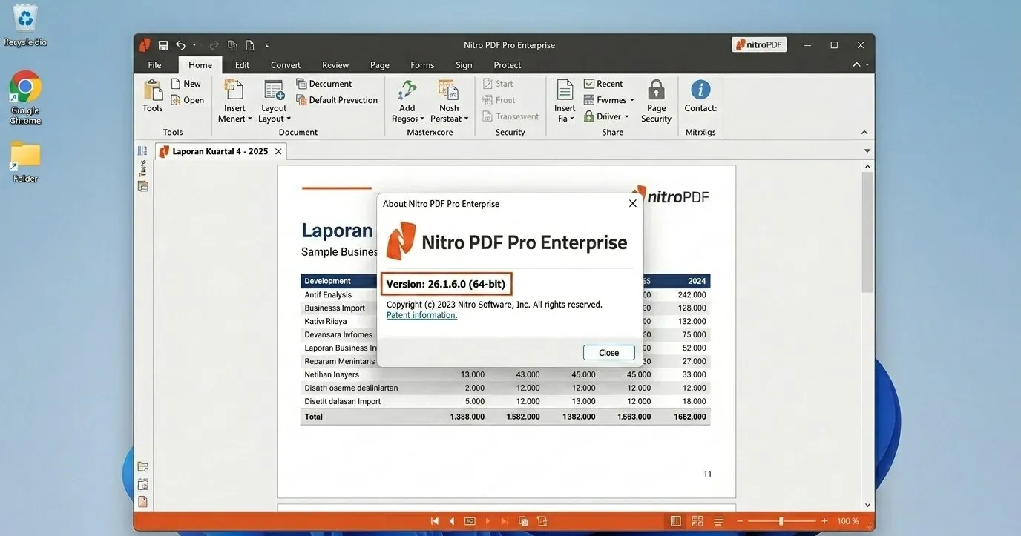
Task: Toggle the Recent checkbox in Share group
Action: click(x=589, y=84)
